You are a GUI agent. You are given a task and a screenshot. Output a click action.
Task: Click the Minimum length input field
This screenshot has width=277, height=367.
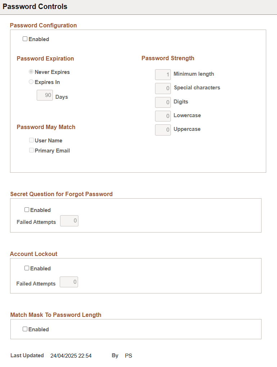pyautogui.click(x=163, y=74)
